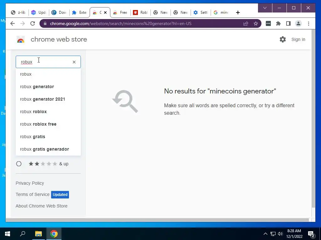The height and width of the screenshot is (240, 321).
Task: Close the active Chrome Web Store tab
Action: point(105,12)
